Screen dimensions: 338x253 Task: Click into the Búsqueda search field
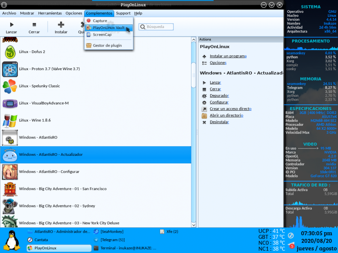click(159, 27)
